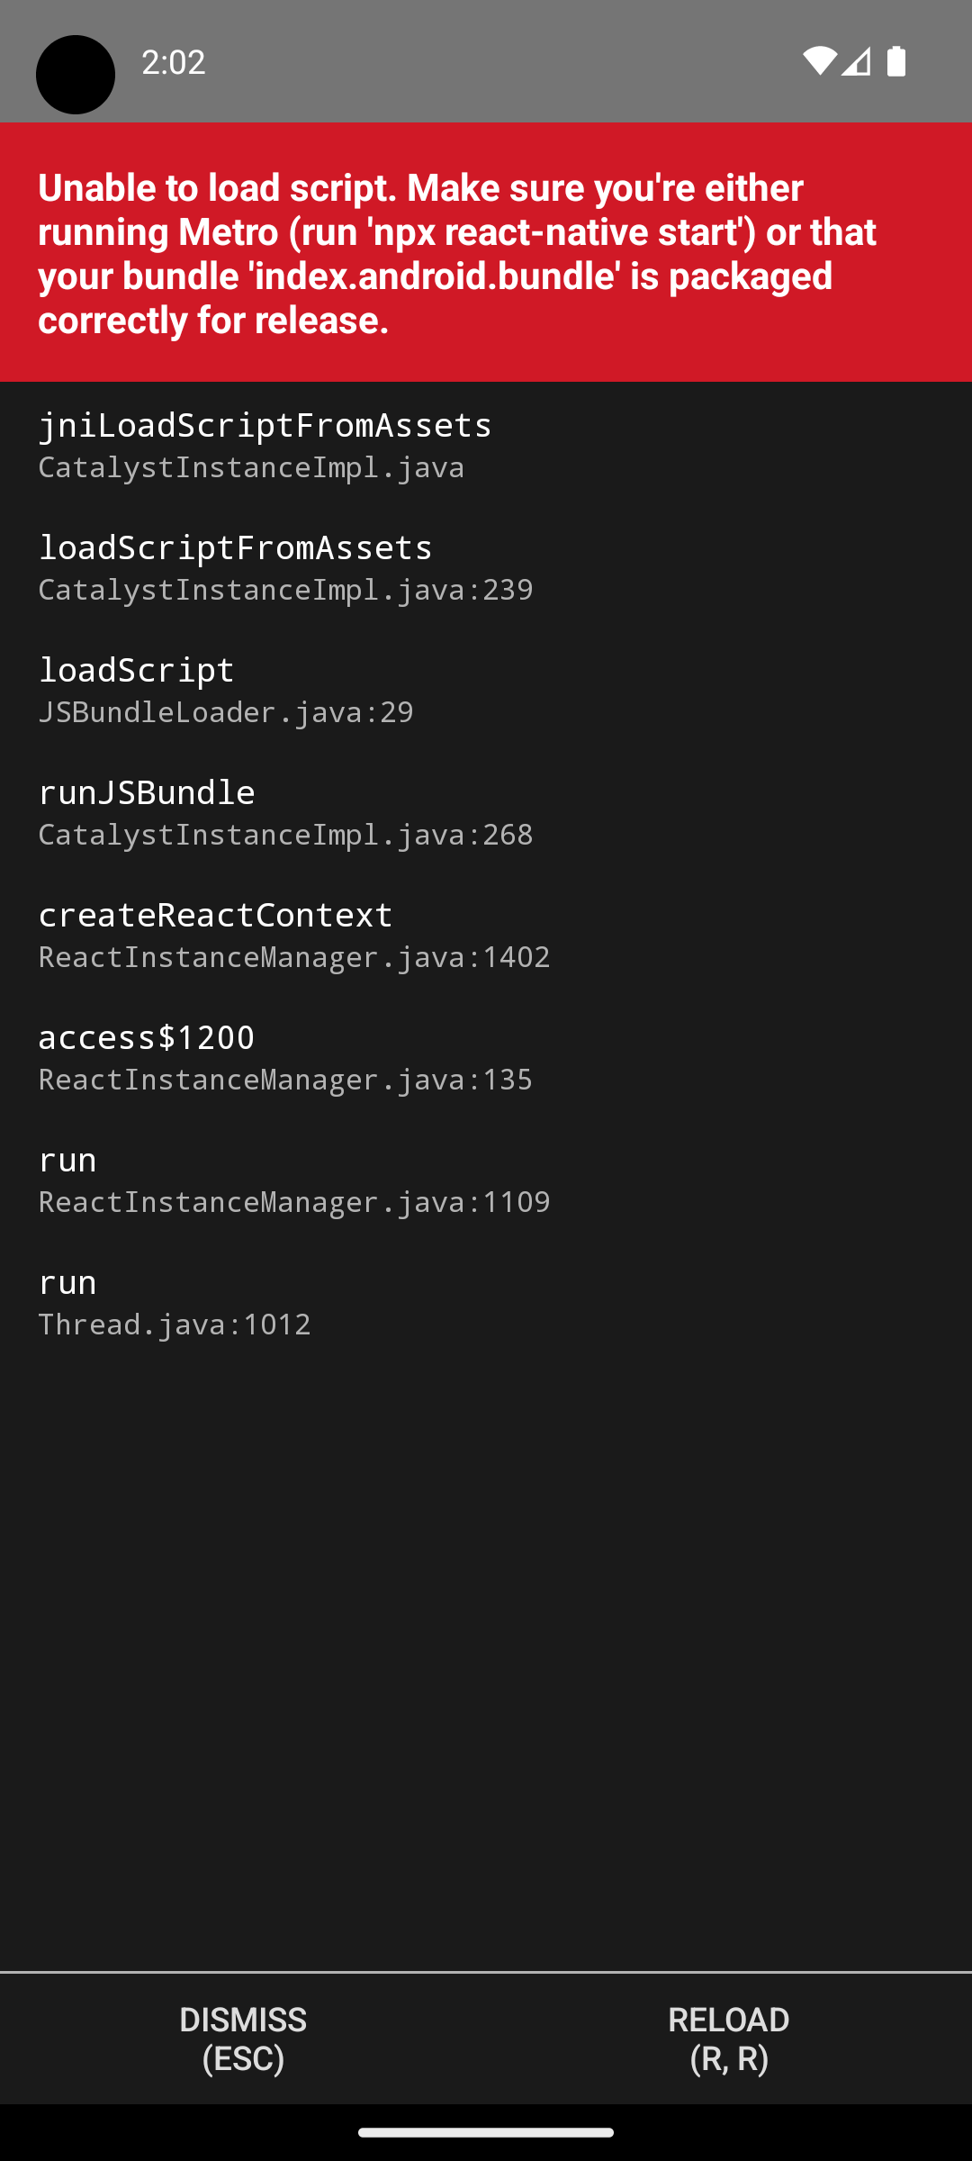Tap CatalystInstanceImpl.java:239 file reference
The image size is (972, 2161).
[285, 590]
